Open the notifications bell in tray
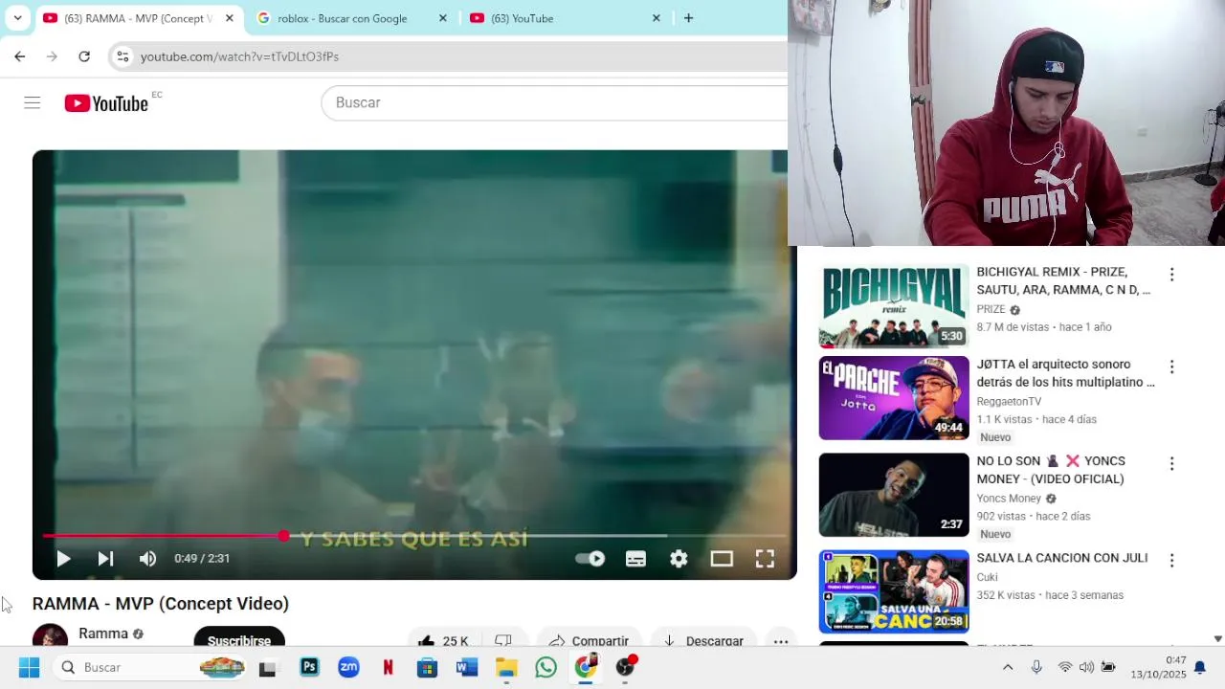This screenshot has width=1225, height=689. pyautogui.click(x=1199, y=667)
